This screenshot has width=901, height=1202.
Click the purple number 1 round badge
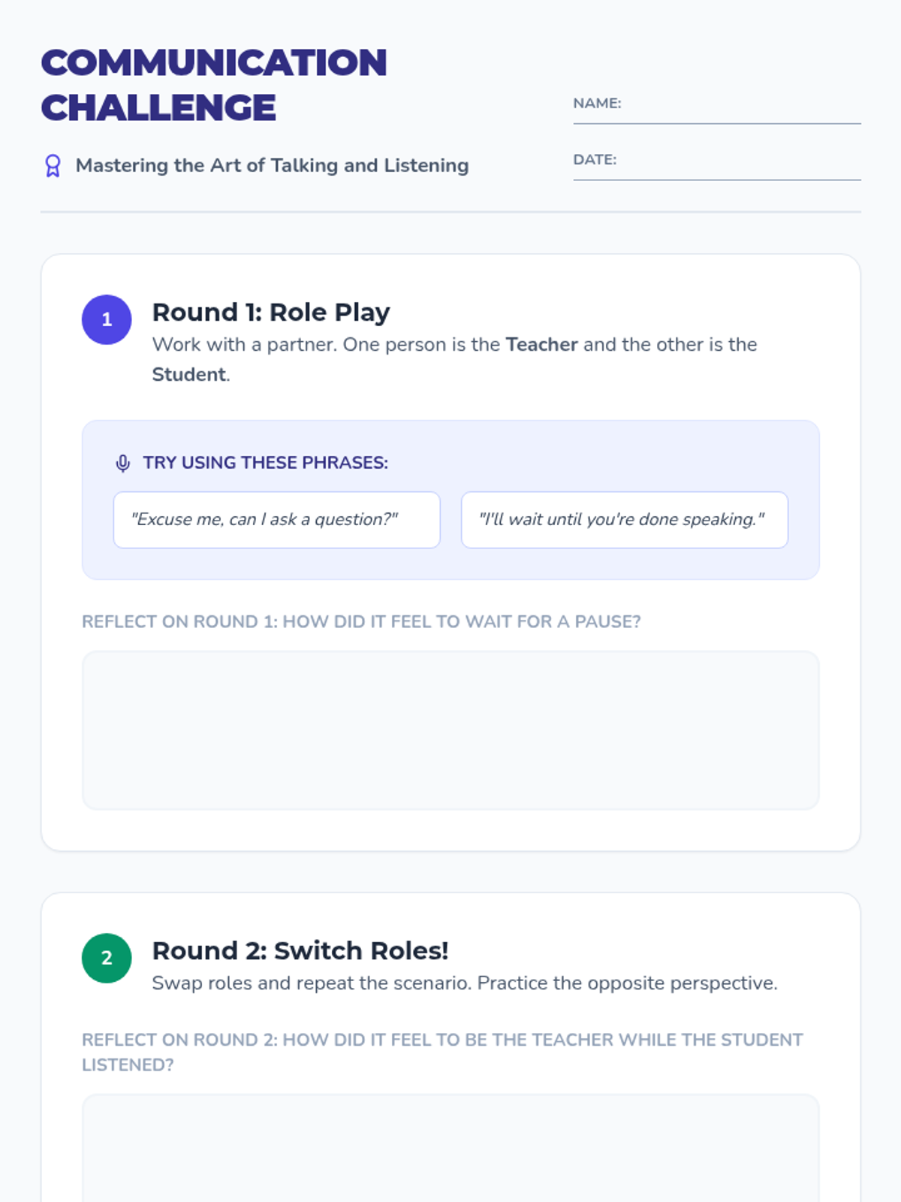click(x=107, y=319)
